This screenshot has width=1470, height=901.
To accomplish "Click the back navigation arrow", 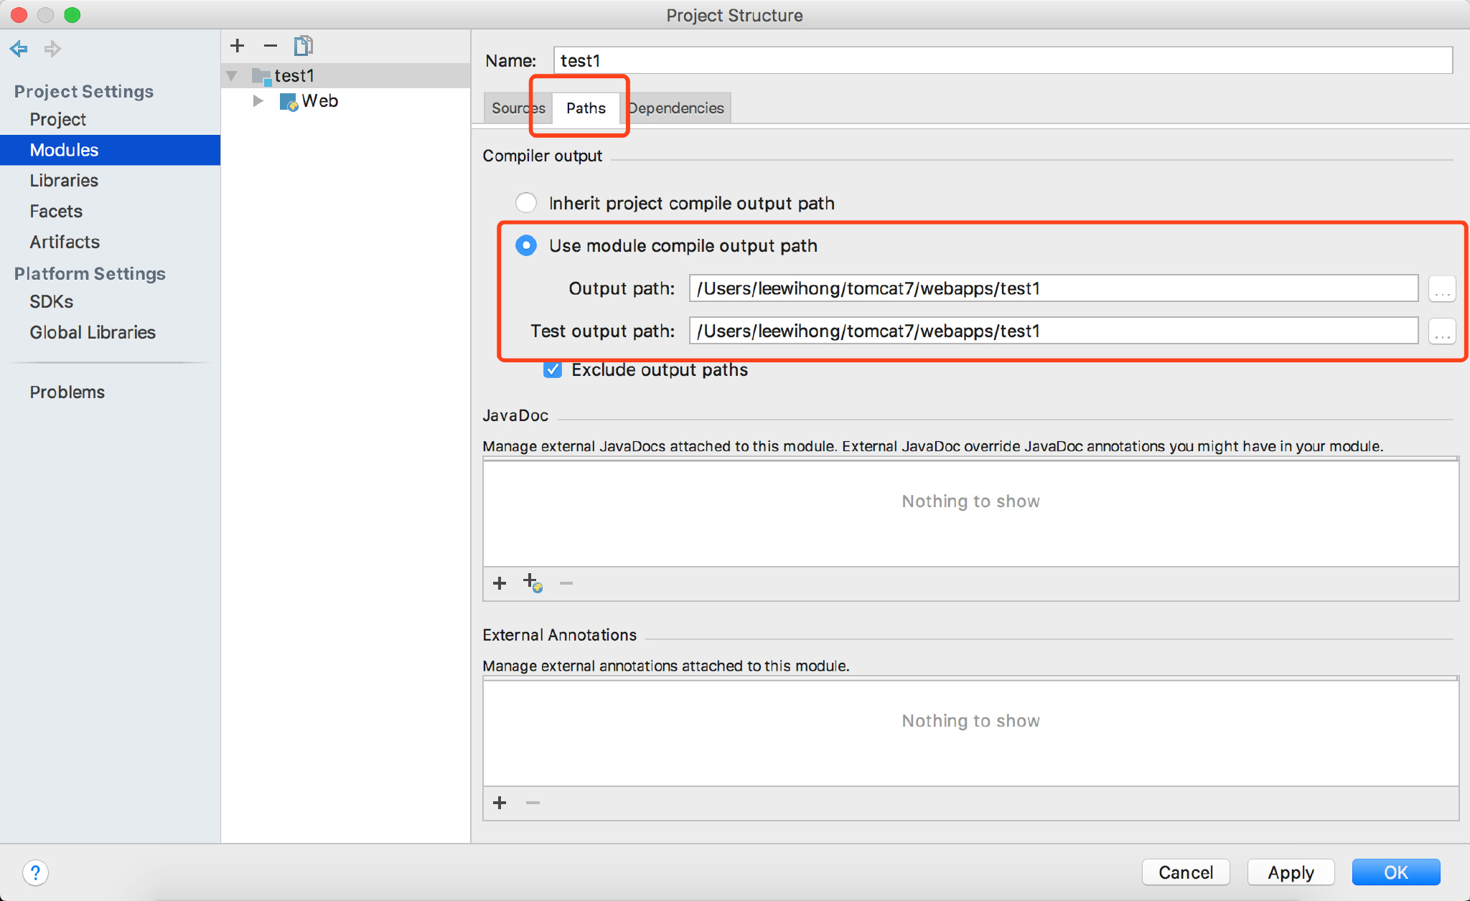I will tap(19, 49).
